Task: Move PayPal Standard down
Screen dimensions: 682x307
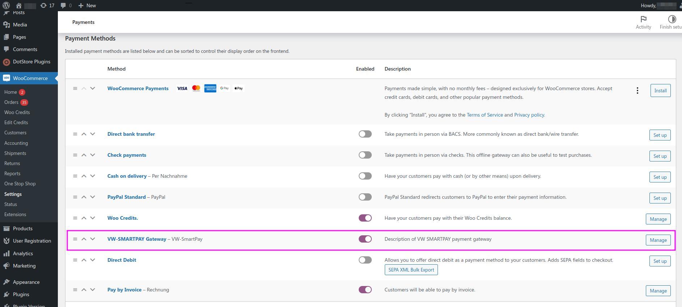Action: pyautogui.click(x=93, y=197)
